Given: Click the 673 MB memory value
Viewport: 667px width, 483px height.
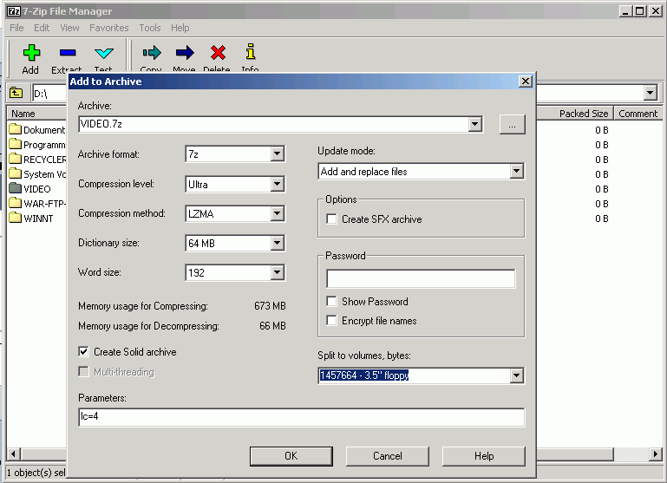Looking at the screenshot, I should pyautogui.click(x=270, y=306).
